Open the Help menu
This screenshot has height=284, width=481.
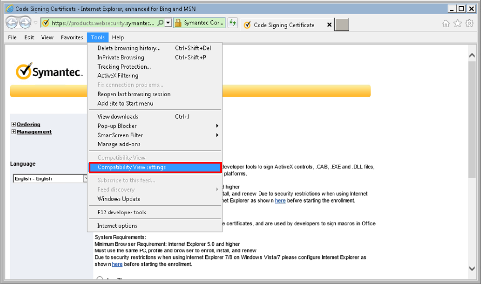118,37
